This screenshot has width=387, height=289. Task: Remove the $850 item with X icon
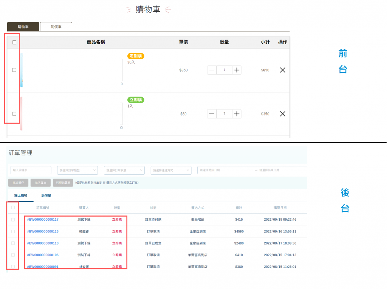[283, 70]
